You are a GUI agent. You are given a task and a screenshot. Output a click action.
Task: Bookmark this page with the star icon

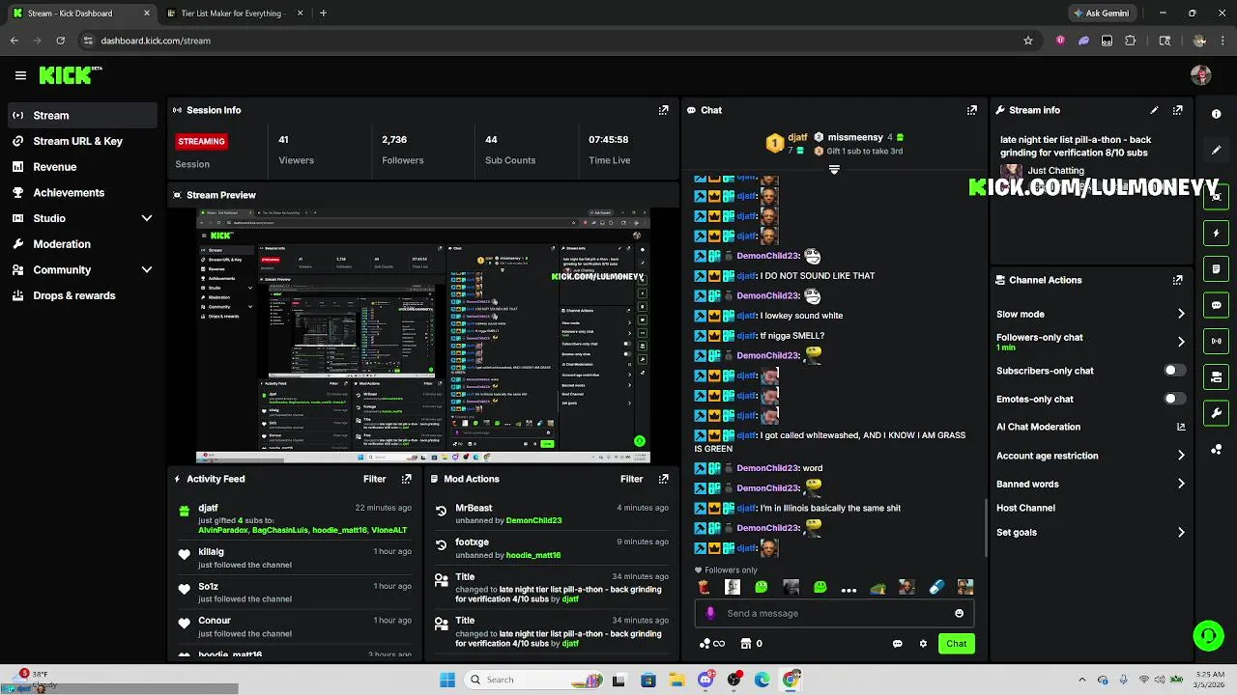pos(1028,41)
